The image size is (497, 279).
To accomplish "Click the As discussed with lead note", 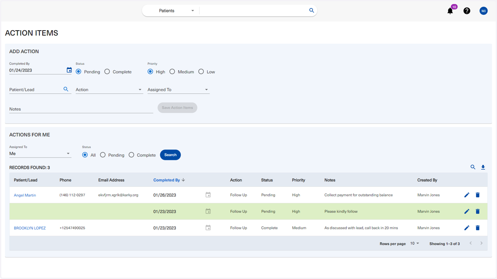I will pos(361,228).
